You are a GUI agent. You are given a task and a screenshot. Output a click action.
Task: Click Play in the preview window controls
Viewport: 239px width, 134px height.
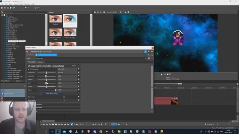162,74
